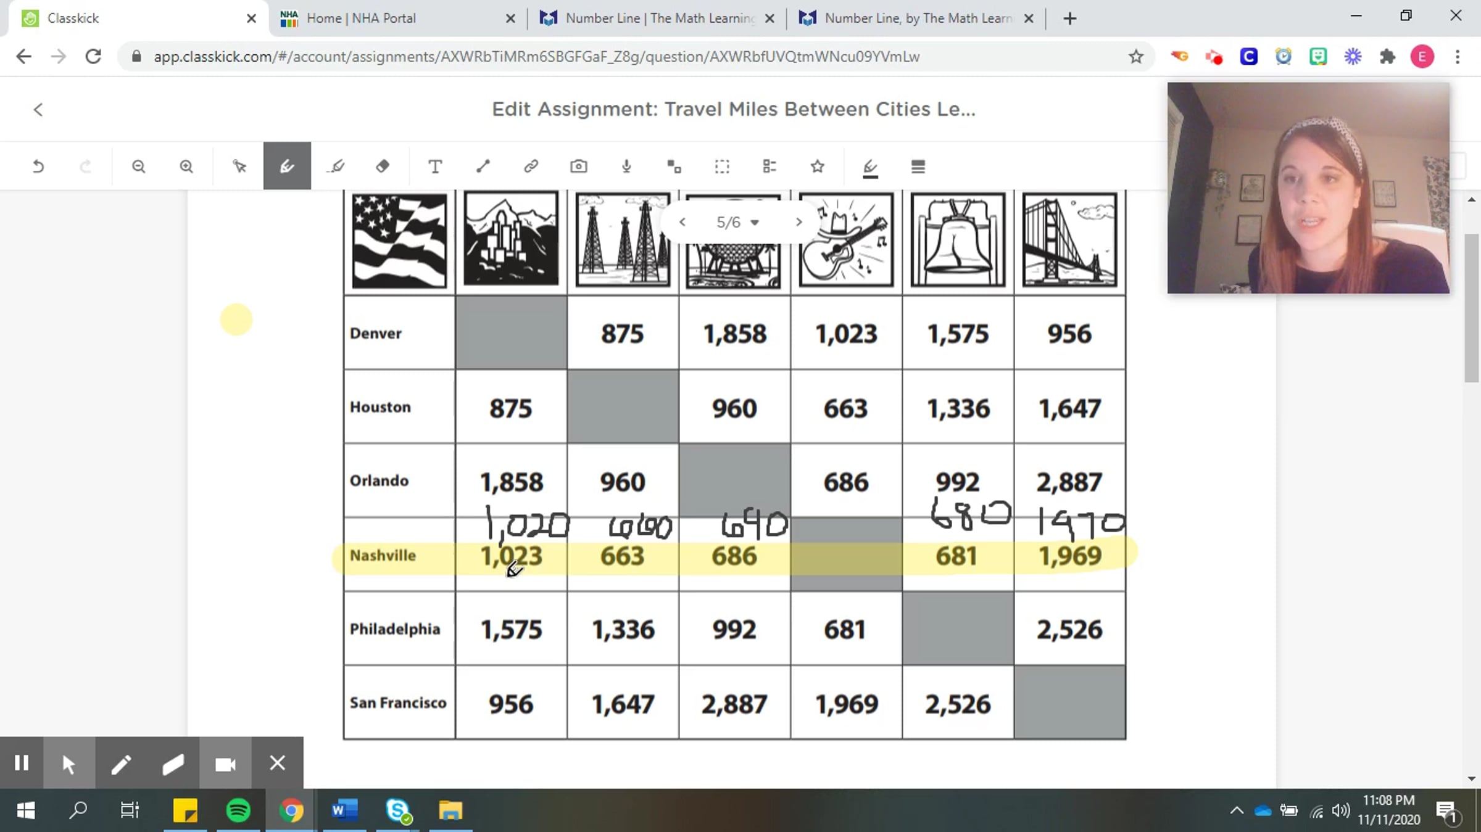This screenshot has width=1481, height=832.
Task: Select the highlighter tool
Action: 337,167
